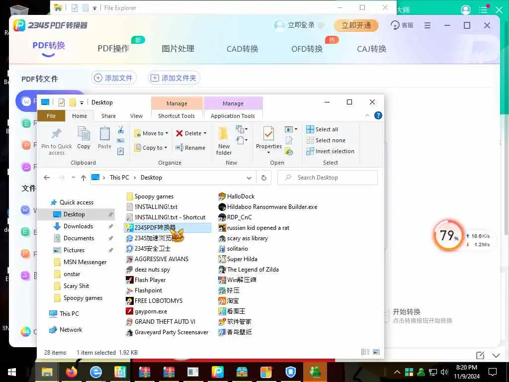Open the Application Tools tab
Screen dimensions: 509x382
coord(233,116)
